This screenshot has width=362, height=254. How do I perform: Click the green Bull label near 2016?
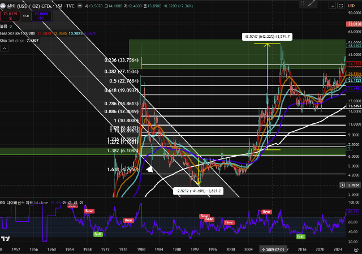tap(300, 236)
